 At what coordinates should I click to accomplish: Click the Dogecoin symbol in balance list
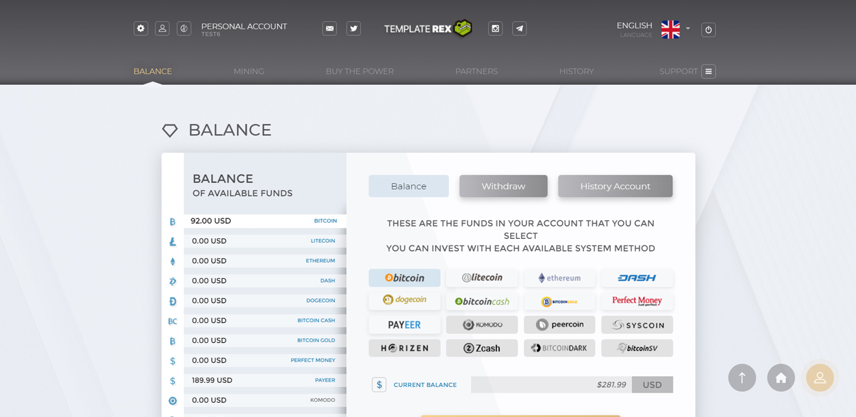pos(172,301)
